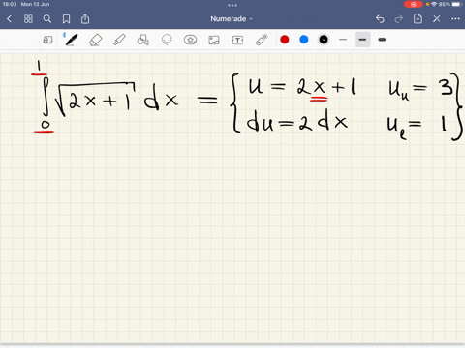Open the more options ellipsis menu
465x348 pixels.
click(455, 19)
